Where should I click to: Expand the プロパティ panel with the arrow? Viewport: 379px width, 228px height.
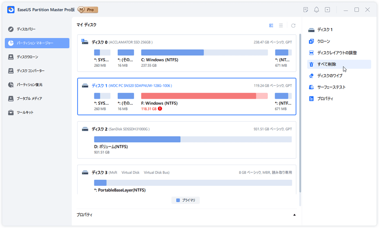click(294, 215)
